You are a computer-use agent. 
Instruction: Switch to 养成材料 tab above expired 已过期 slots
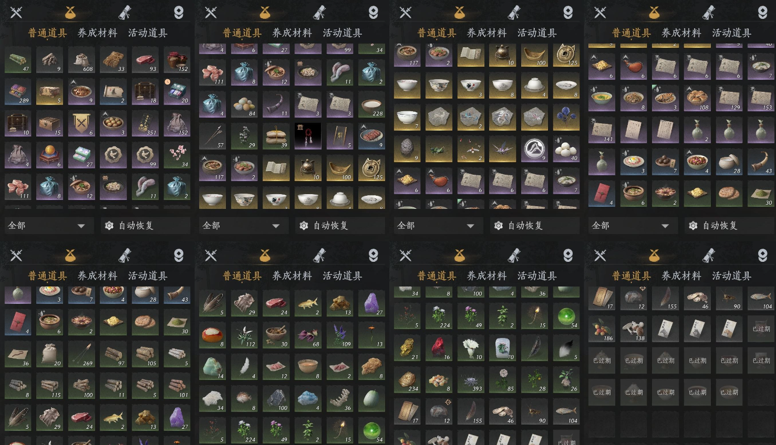[x=681, y=276]
